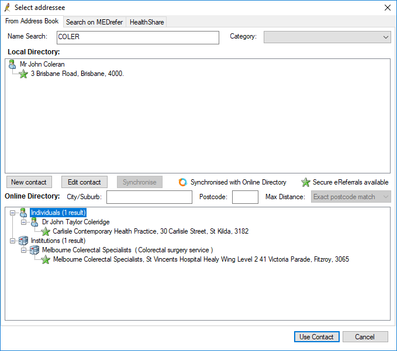Click the person icon beside Dr John Taylor Coleridge
The width and height of the screenshot is (397, 351).
tap(34, 223)
